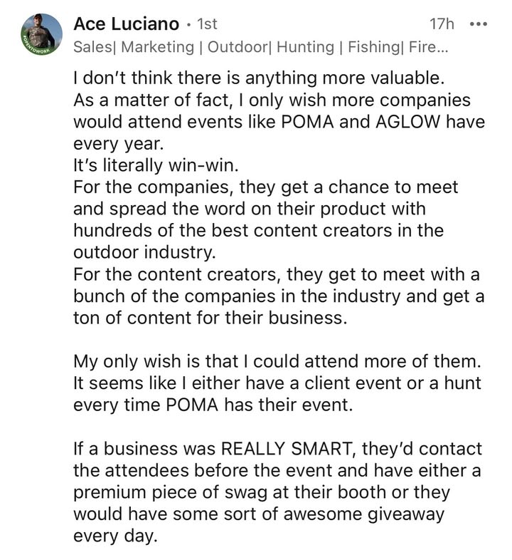Click the 1st connection degree badge
The image size is (512, 560).
click(207, 24)
